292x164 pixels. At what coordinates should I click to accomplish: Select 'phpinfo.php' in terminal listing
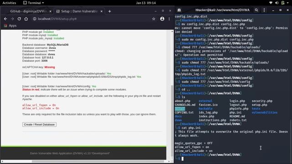coord(239,108)
